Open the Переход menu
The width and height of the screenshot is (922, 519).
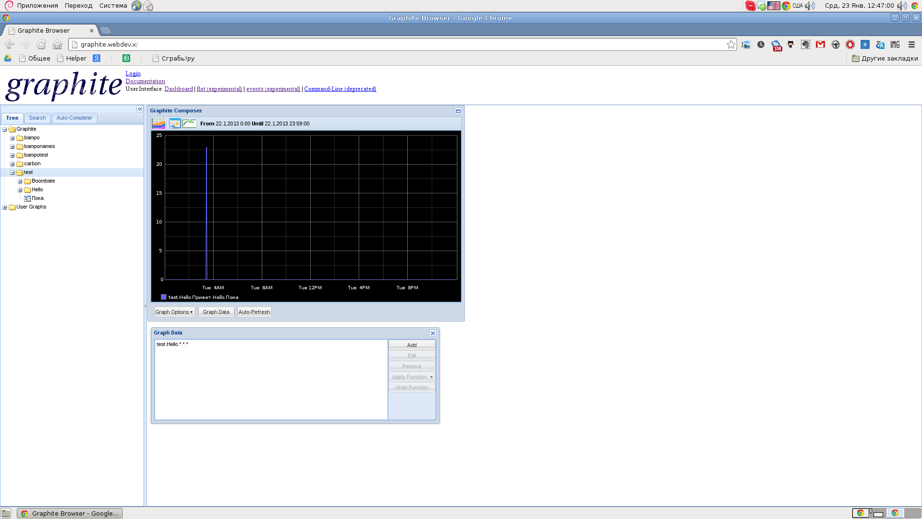[78, 6]
